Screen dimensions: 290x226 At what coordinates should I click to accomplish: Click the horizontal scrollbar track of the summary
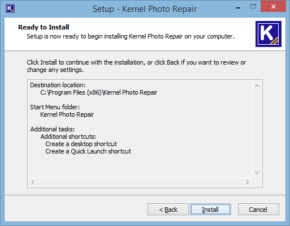pos(140,182)
